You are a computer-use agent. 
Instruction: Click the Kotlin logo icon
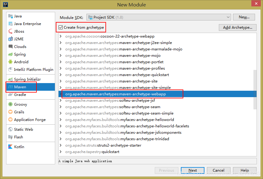10,147
